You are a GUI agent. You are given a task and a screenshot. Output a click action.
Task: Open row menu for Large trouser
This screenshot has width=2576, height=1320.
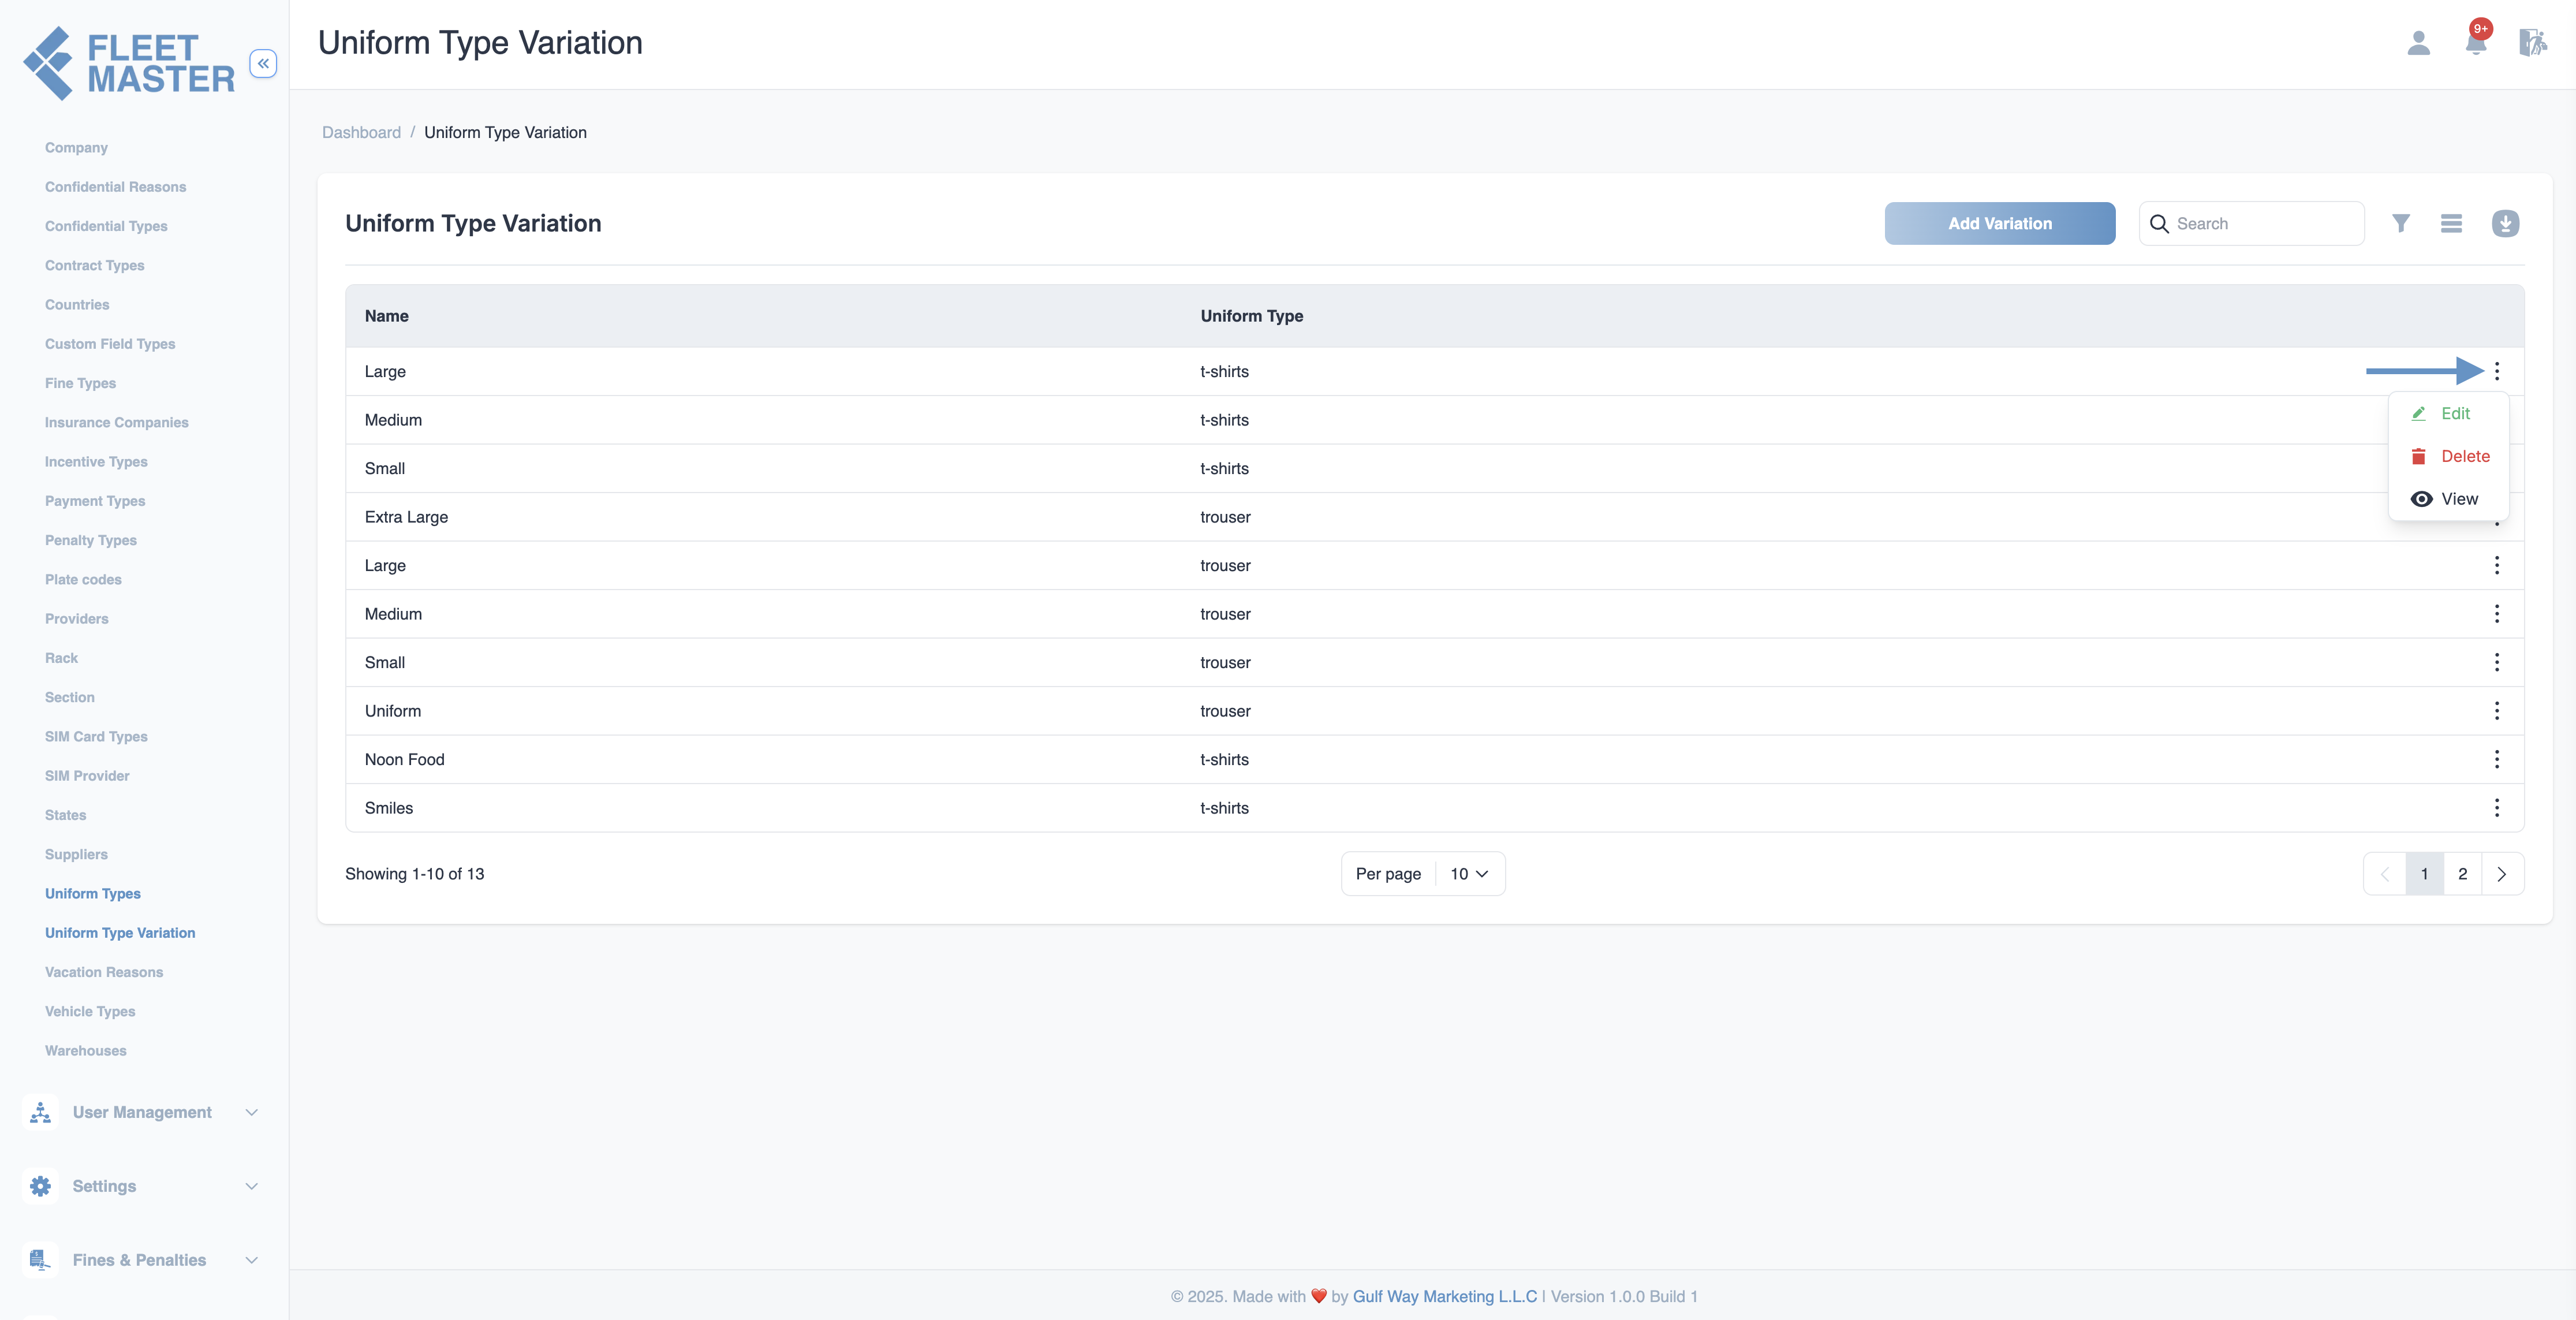point(2497,565)
